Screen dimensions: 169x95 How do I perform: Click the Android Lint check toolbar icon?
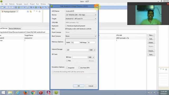tap(22, 7)
